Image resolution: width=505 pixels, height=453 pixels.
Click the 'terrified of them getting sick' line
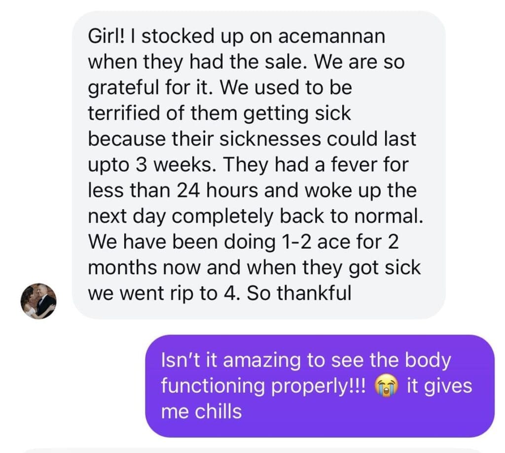pos(219,113)
